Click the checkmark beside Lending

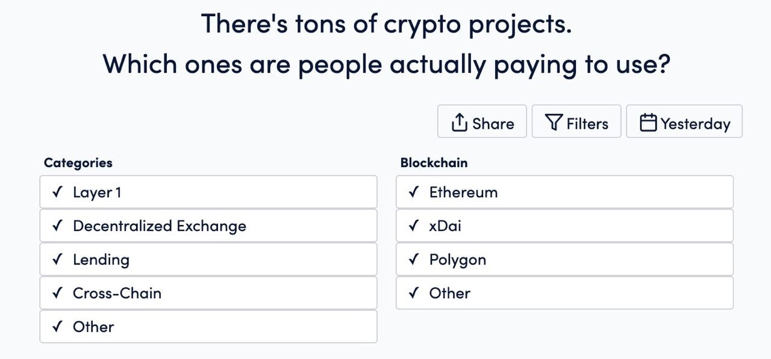pyautogui.click(x=57, y=259)
